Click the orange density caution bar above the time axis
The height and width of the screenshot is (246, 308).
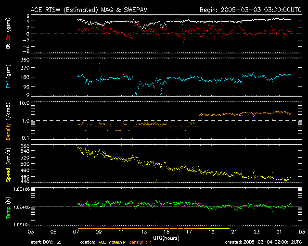pos(139,229)
